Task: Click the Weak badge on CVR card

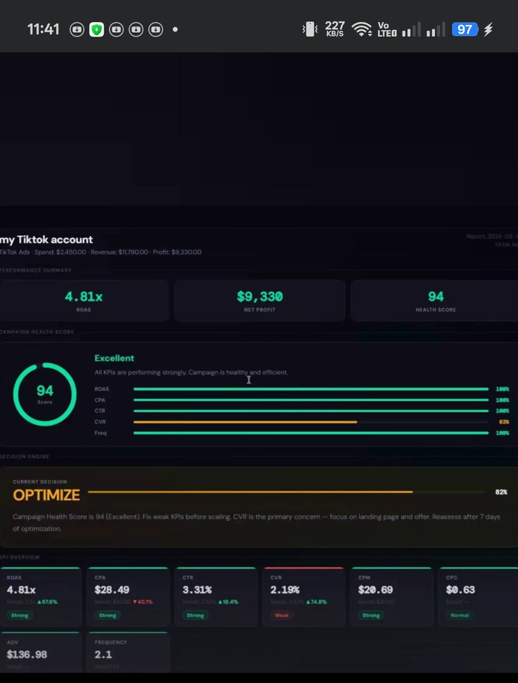Action: click(x=282, y=615)
